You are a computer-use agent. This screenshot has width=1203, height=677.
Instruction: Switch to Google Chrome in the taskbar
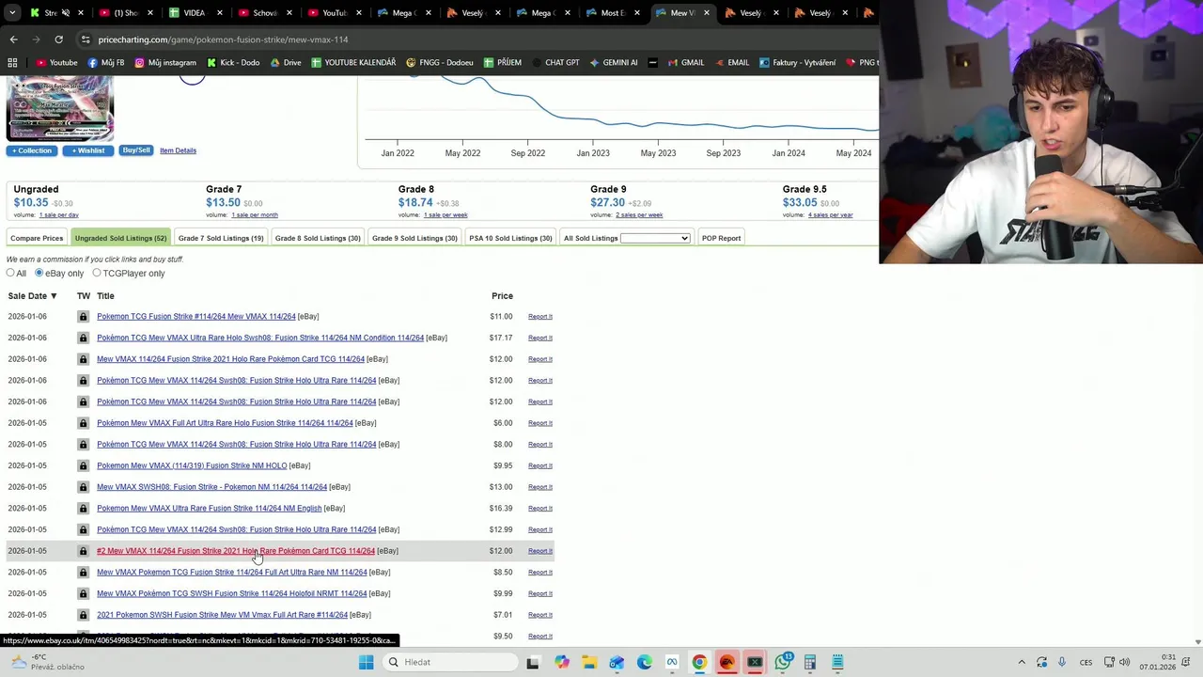[699, 662]
